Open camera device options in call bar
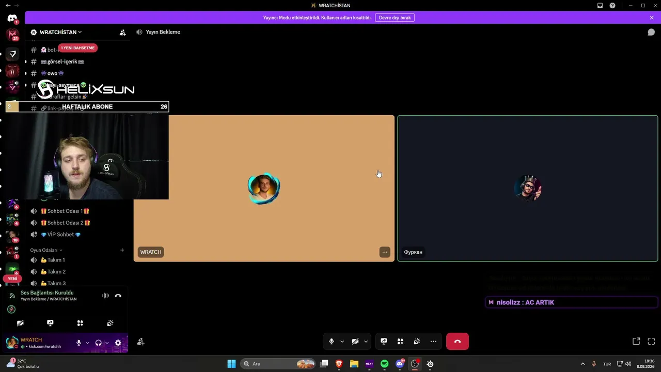 (x=366, y=342)
